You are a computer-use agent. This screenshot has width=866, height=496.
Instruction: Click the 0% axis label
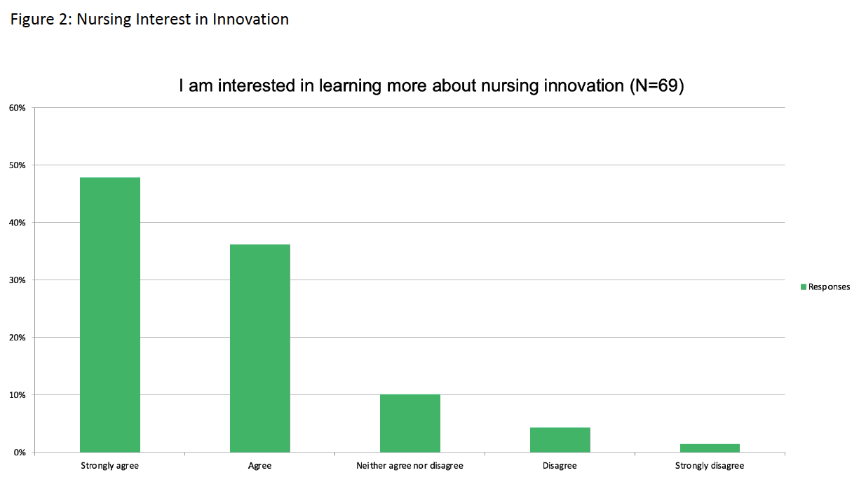20,453
